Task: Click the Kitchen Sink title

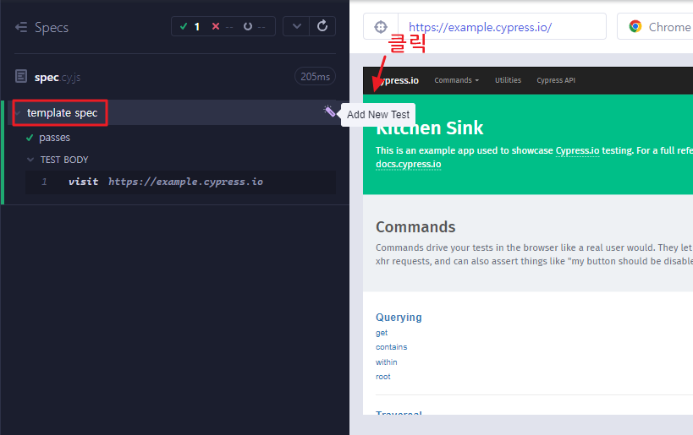Action: click(429, 128)
